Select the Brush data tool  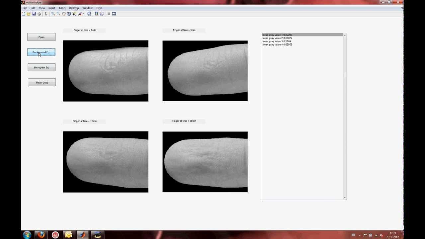(x=80, y=14)
